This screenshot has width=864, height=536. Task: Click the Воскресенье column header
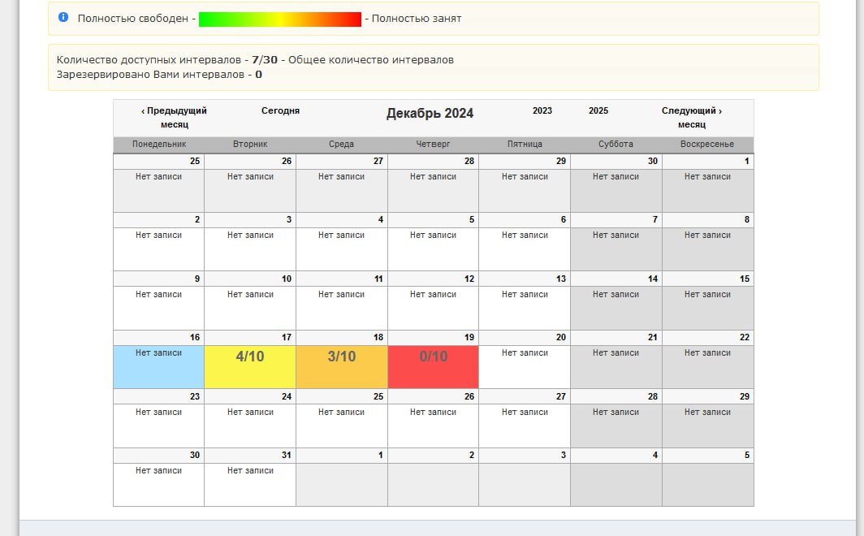coord(707,144)
